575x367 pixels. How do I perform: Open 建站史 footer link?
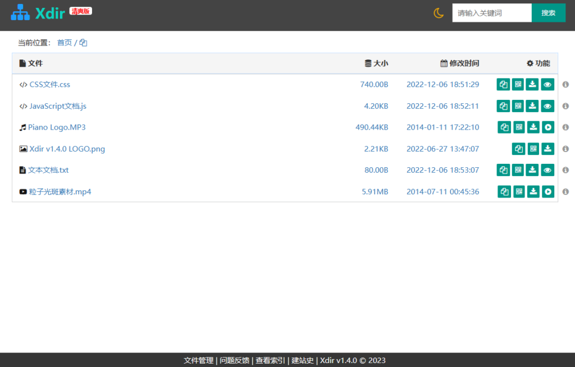click(303, 360)
